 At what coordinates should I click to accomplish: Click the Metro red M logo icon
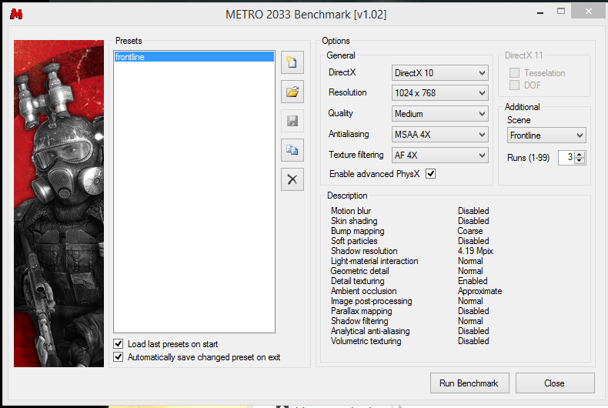click(16, 15)
